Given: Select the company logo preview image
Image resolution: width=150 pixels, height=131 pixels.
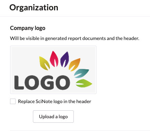Looking at the screenshot, I should pyautogui.click(x=53, y=70).
